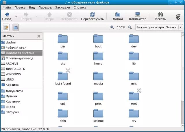Start a search with Искать binoculars

(x=160, y=16)
